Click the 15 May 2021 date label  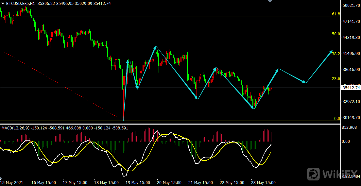[x=12, y=182]
